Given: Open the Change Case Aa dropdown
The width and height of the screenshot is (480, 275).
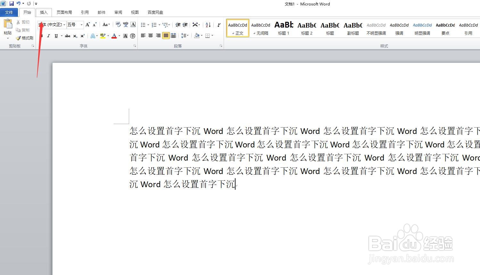Looking at the screenshot, I should [x=106, y=25].
